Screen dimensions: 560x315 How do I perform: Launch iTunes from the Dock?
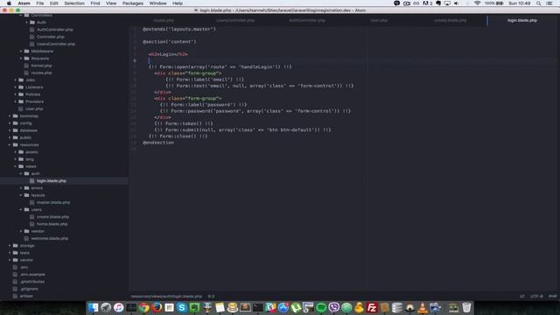(x=119, y=307)
